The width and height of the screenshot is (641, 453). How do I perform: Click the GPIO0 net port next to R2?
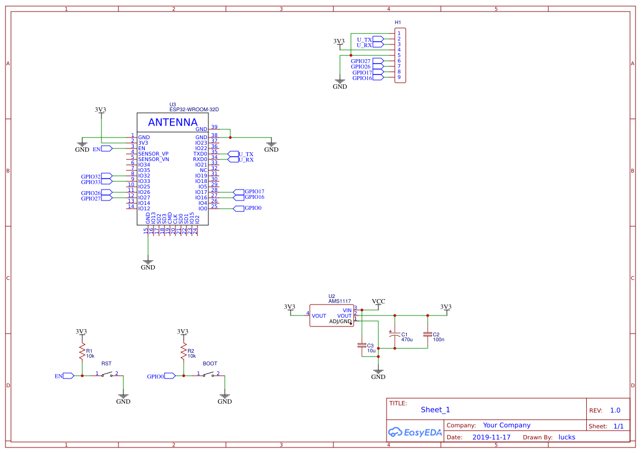(161, 376)
